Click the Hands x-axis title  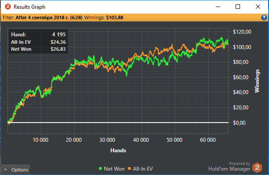[118, 150]
